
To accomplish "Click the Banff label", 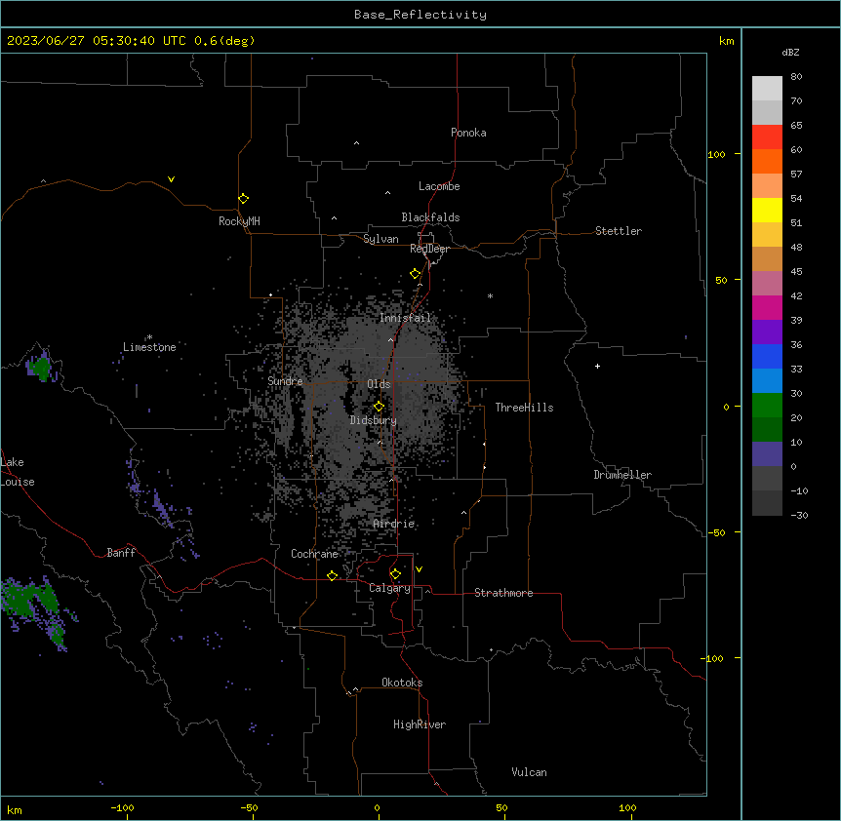I will pos(121,553).
